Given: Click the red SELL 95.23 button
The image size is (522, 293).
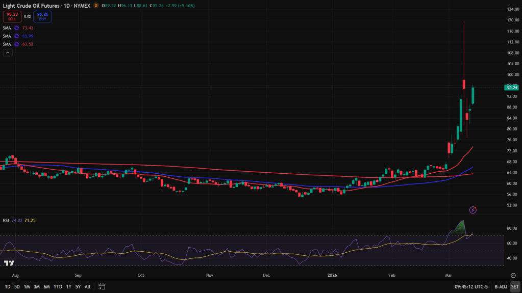Looking at the screenshot, I should [x=12, y=16].
